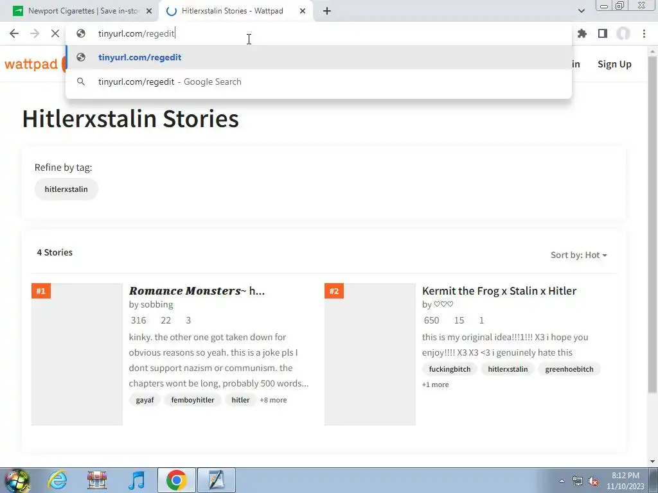Click the network tray icon
658x493 pixels.
(x=578, y=481)
